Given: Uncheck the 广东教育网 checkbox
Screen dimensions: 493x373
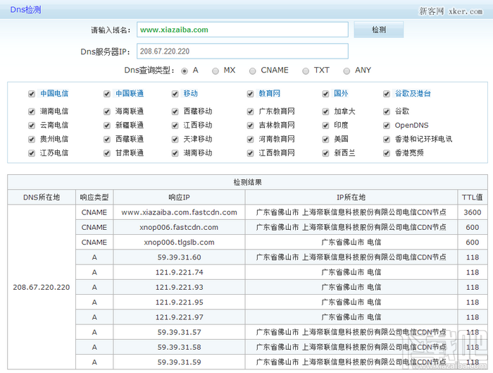Looking at the screenshot, I should [x=250, y=111].
